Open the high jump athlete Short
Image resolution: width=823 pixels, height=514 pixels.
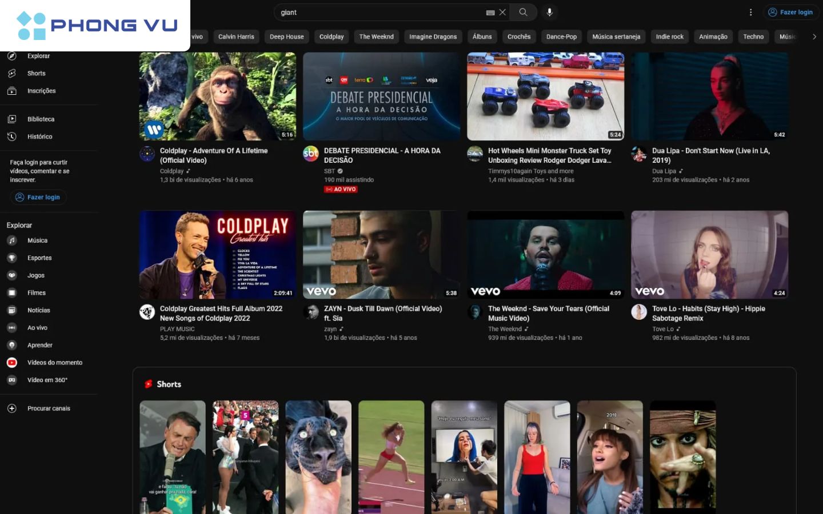[391, 457]
